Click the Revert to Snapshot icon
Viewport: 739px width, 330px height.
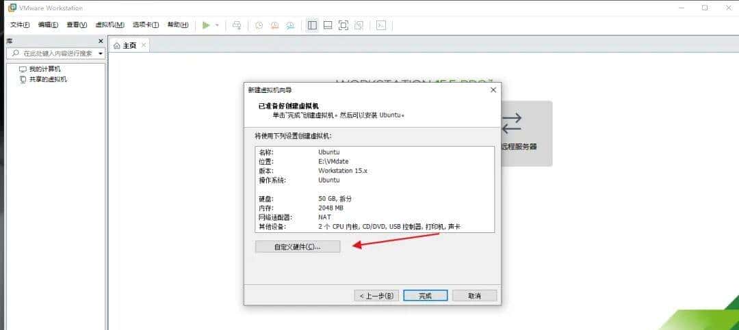[274, 25]
